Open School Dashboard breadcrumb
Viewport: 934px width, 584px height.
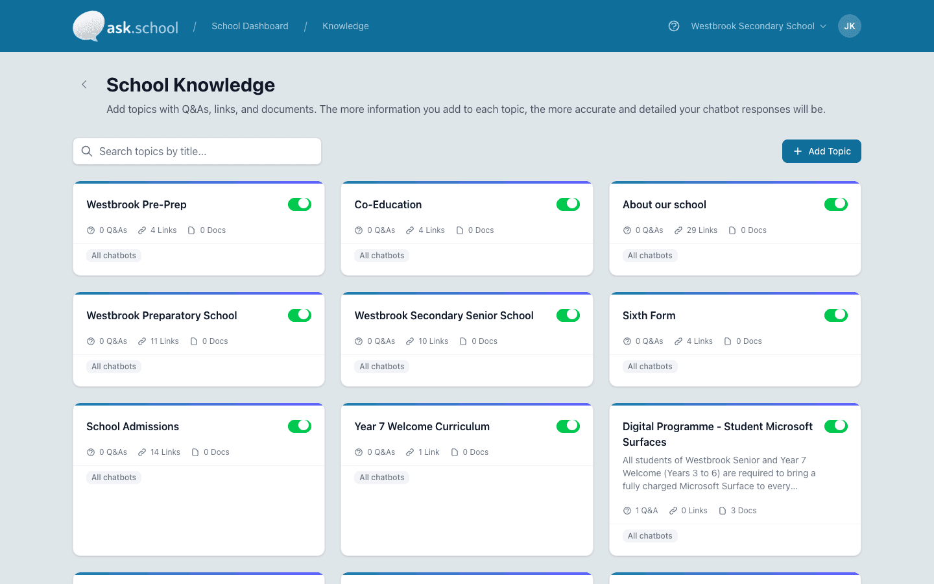250,26
